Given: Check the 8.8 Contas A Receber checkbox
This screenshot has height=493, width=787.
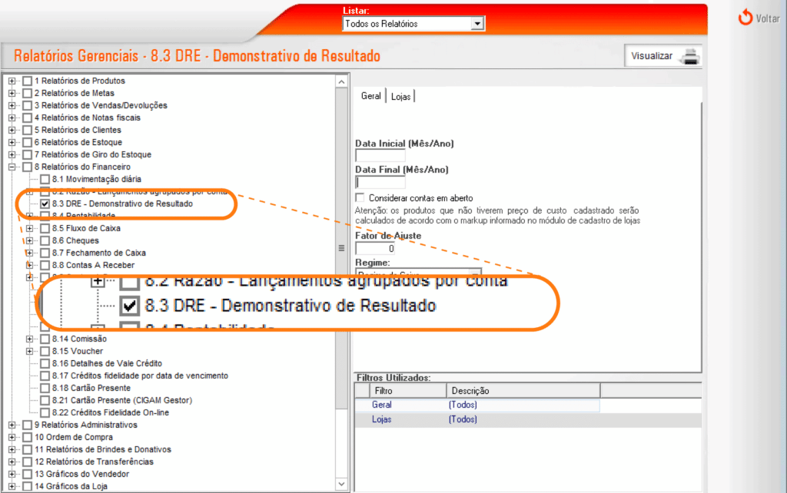Looking at the screenshot, I should pyautogui.click(x=45, y=265).
